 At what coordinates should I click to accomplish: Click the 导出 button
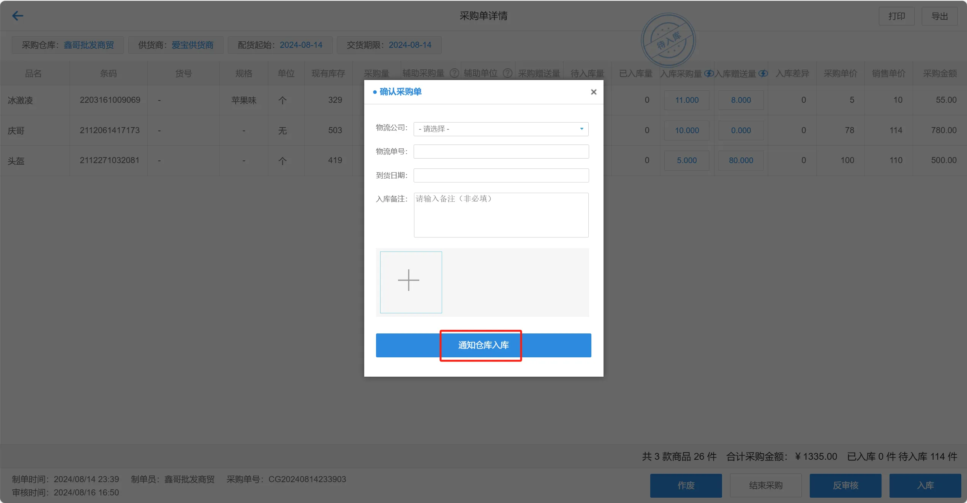coord(939,16)
